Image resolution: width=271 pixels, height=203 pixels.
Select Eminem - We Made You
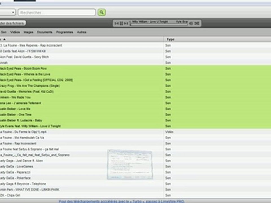(x=135, y=97)
